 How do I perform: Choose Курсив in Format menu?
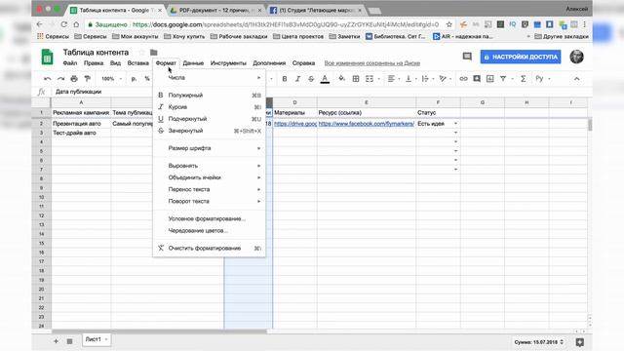click(x=210, y=107)
